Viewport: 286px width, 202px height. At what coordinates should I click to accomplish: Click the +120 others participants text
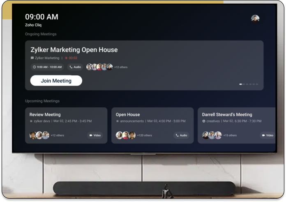pos(144,135)
